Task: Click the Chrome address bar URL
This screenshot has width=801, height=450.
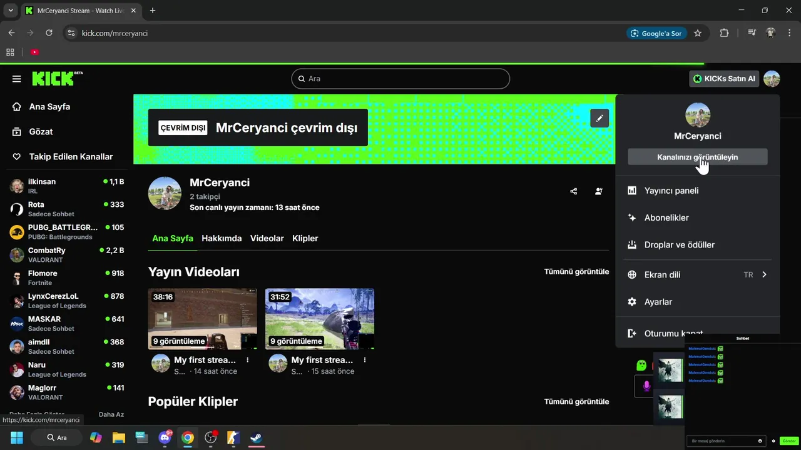Action: pyautogui.click(x=115, y=33)
